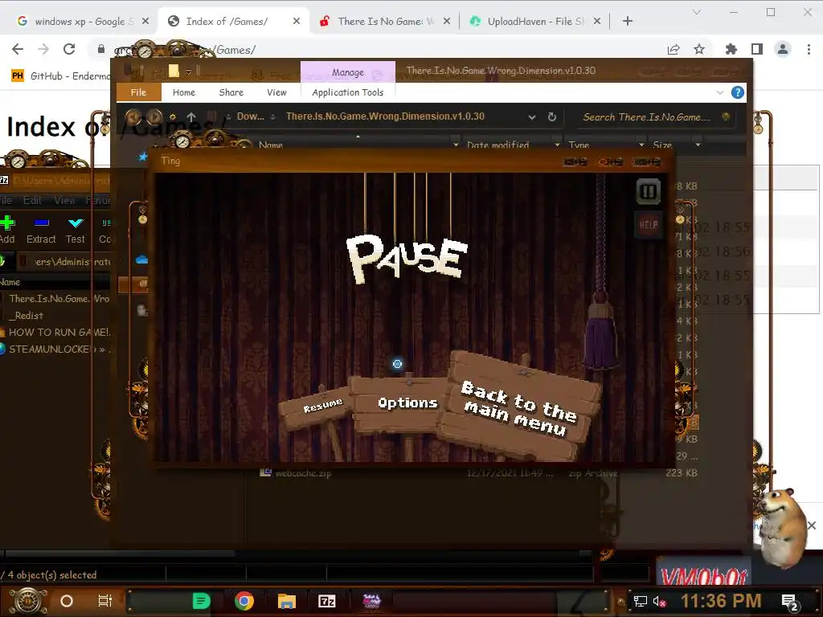823x617 pixels.
Task: Click the green chat app taskbar icon
Action: (x=201, y=601)
